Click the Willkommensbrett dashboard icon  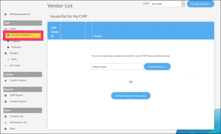point(6,14)
